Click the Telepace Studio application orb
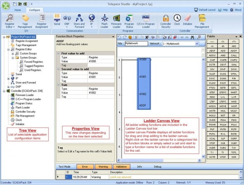This screenshot has width=244, height=185. [x=6, y=6]
